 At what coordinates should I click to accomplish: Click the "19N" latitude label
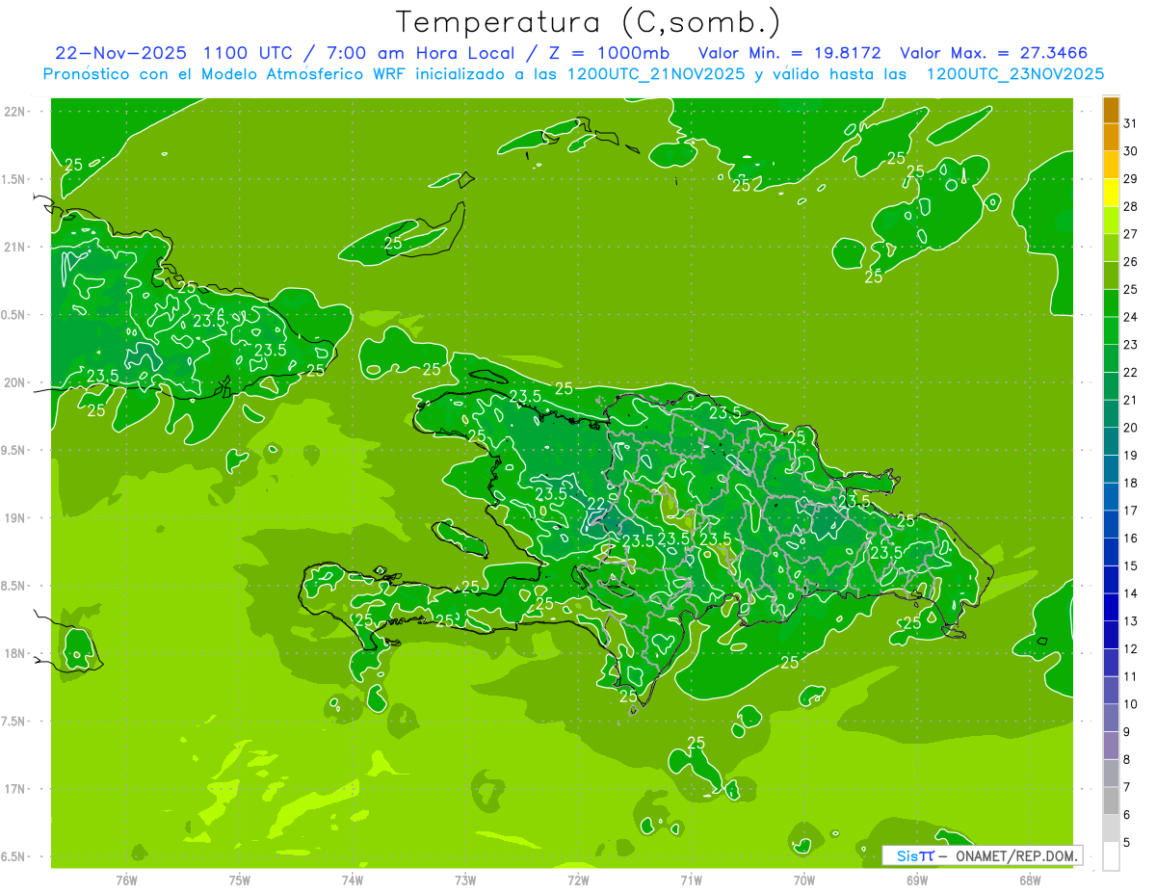pyautogui.click(x=14, y=518)
